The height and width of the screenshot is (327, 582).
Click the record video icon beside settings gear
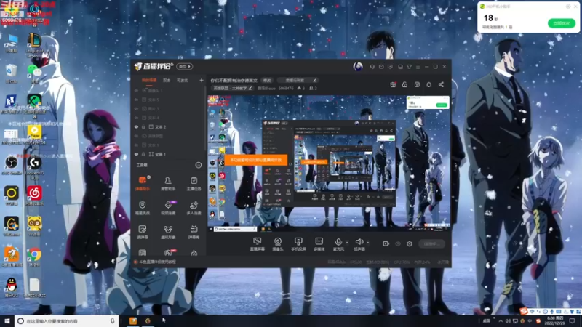[x=386, y=243]
